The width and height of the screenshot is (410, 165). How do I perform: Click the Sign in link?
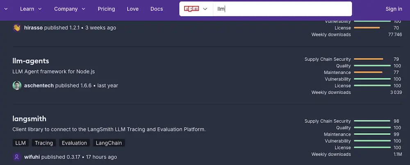394,9
